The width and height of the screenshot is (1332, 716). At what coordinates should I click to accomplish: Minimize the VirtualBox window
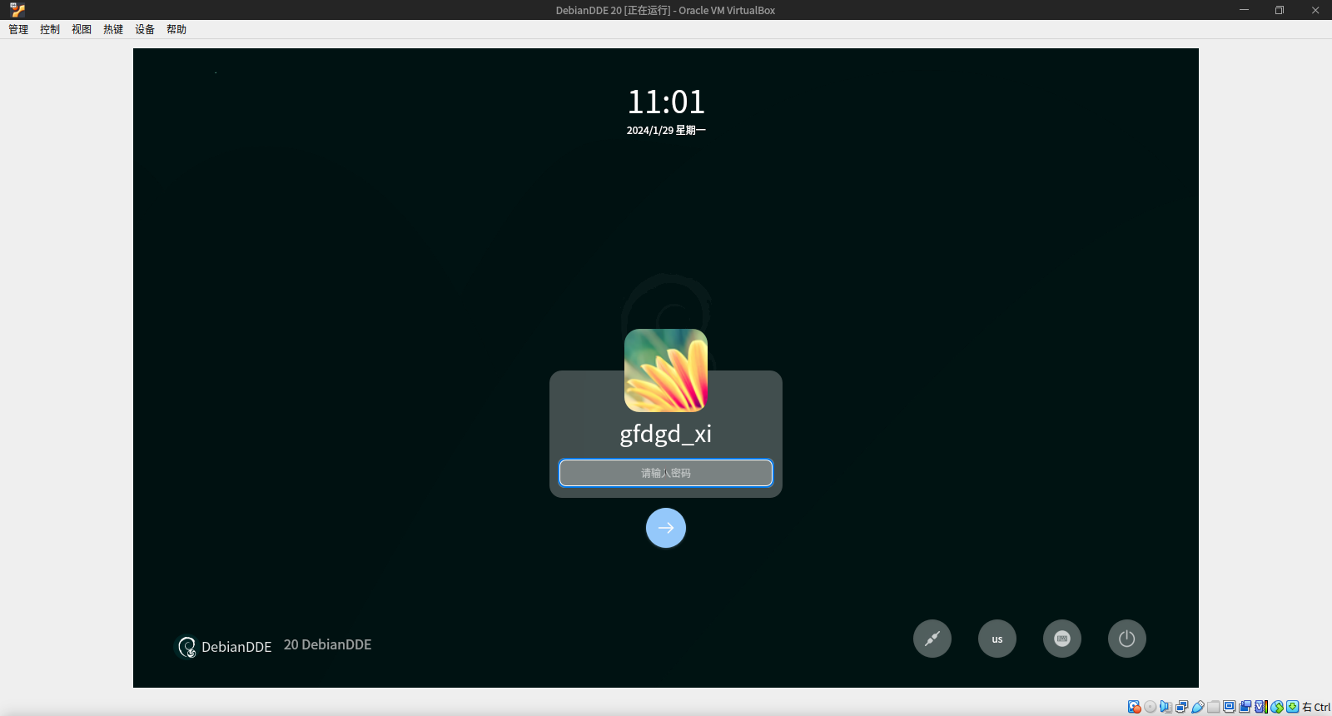point(1244,10)
